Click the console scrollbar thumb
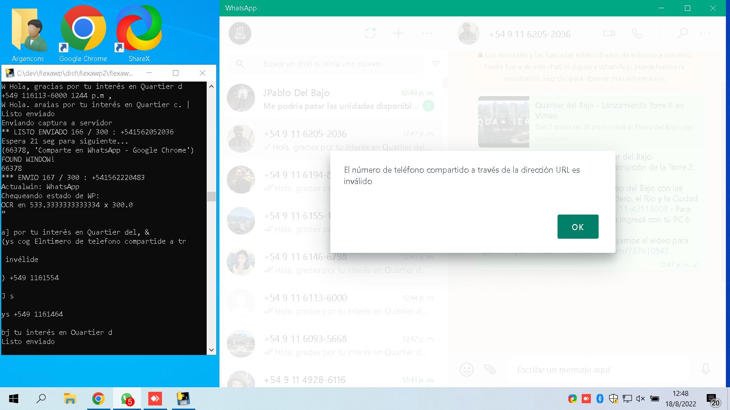 (211, 196)
